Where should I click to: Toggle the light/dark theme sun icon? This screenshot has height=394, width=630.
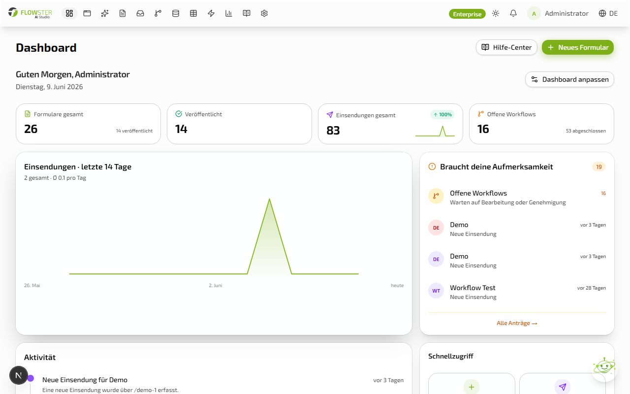[496, 13]
